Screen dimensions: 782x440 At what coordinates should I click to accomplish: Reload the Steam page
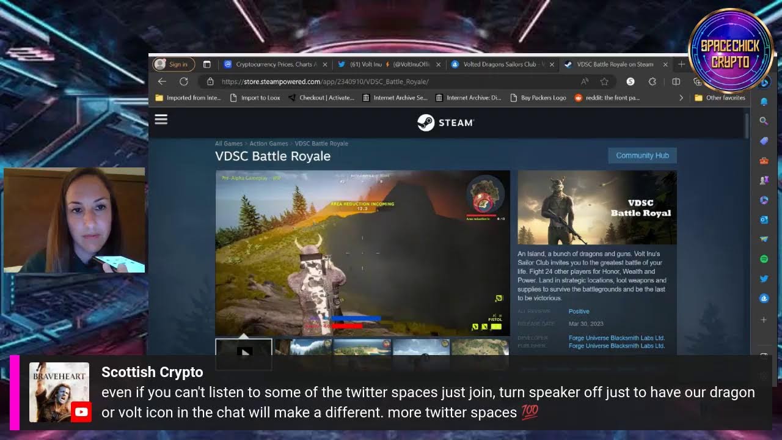183,81
